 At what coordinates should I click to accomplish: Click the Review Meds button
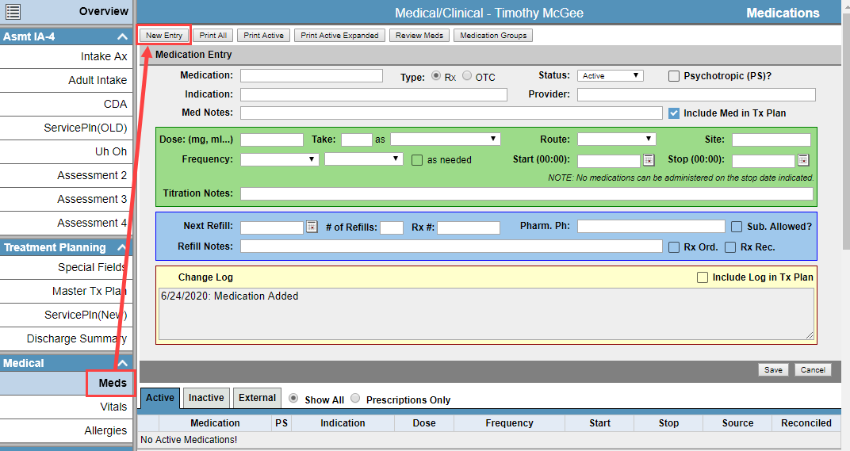419,35
